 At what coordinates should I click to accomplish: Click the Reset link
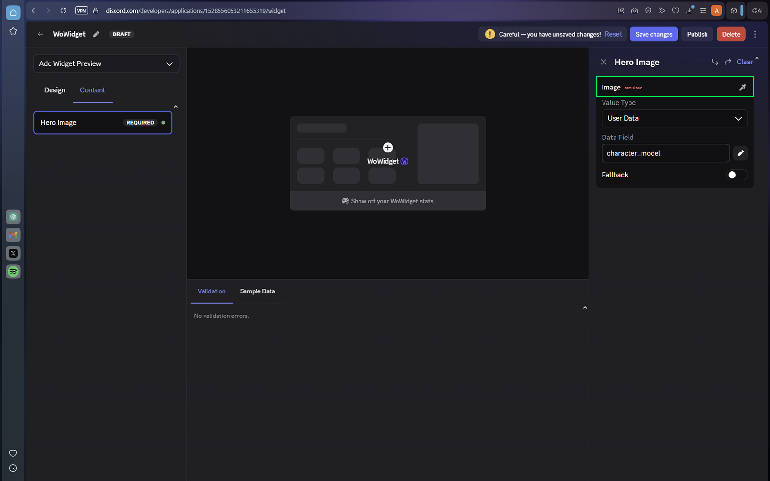click(613, 34)
